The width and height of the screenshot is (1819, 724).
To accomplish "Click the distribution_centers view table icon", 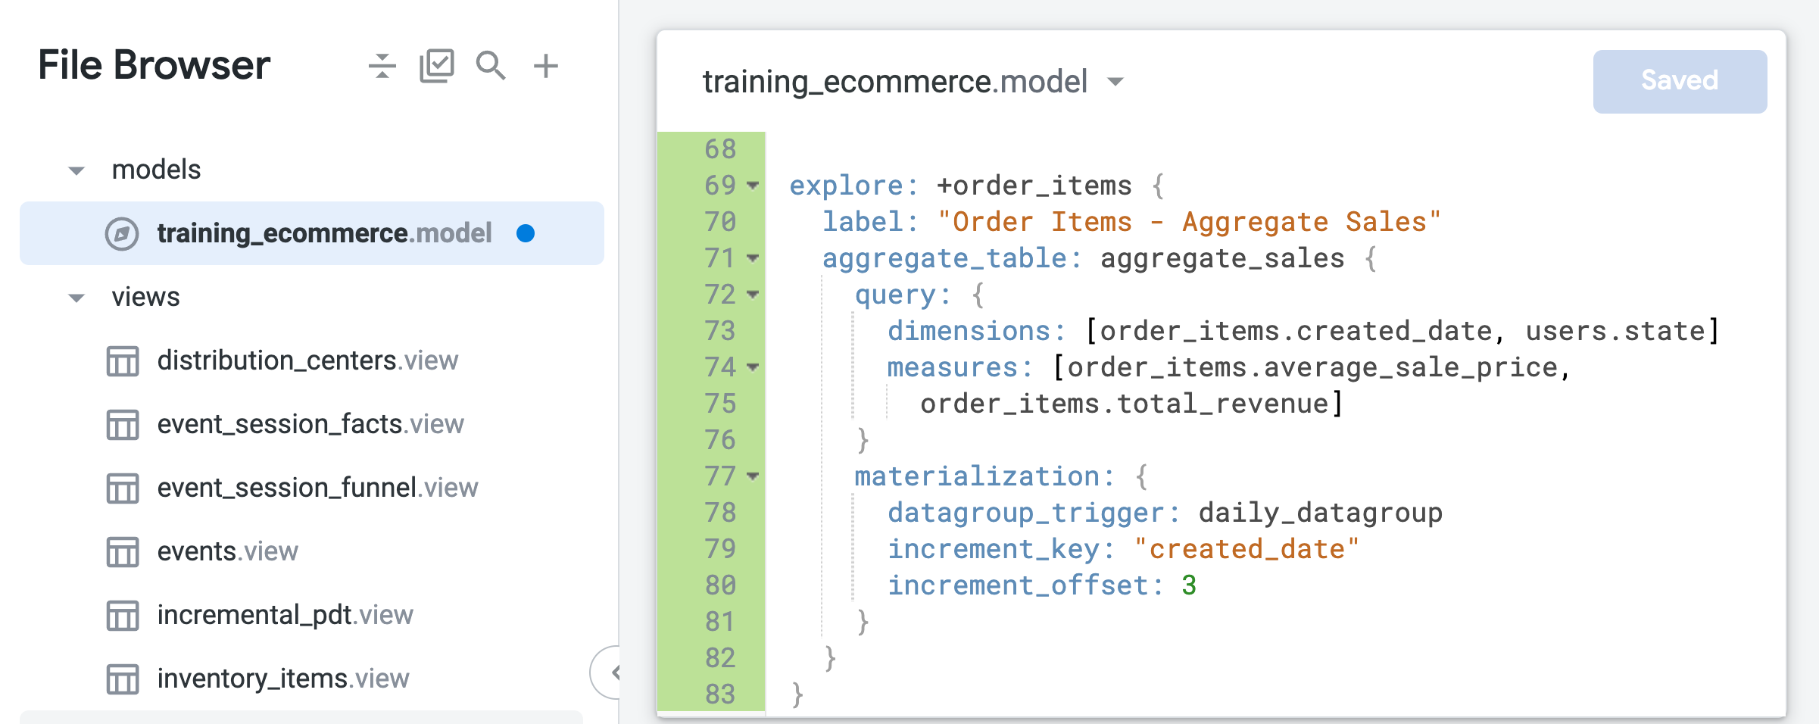I will tap(122, 361).
